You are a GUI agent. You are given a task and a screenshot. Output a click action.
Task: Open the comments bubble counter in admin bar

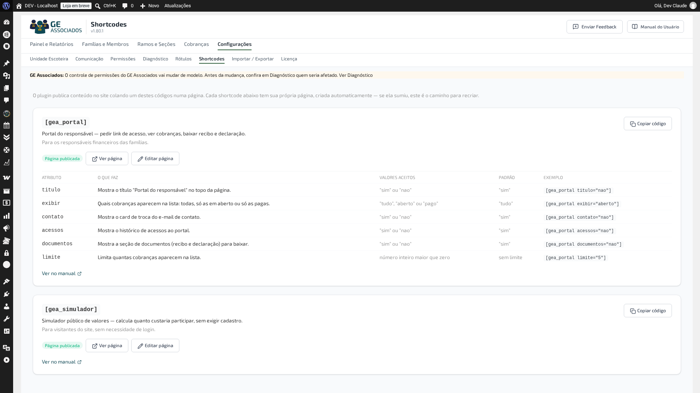128,6
